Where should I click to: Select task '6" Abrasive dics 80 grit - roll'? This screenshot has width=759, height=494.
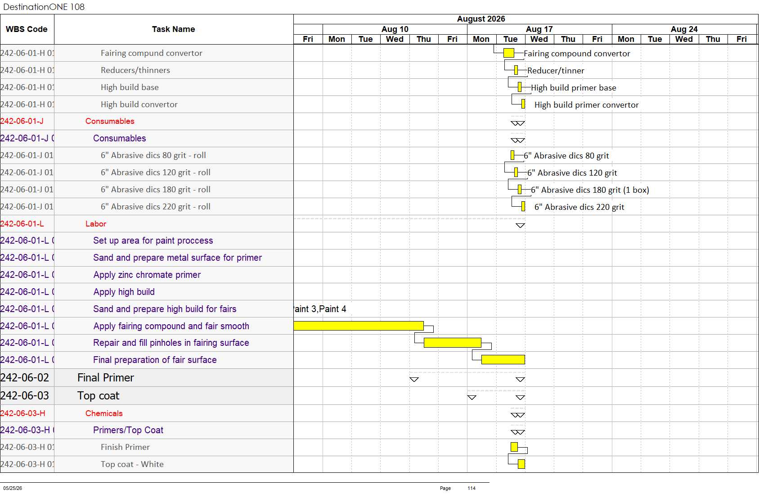tap(153, 155)
